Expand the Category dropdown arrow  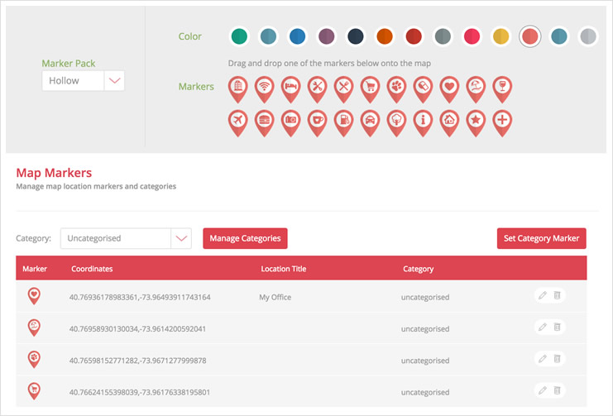pyautogui.click(x=181, y=238)
